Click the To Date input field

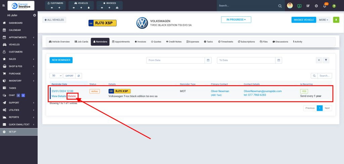coord(246,60)
